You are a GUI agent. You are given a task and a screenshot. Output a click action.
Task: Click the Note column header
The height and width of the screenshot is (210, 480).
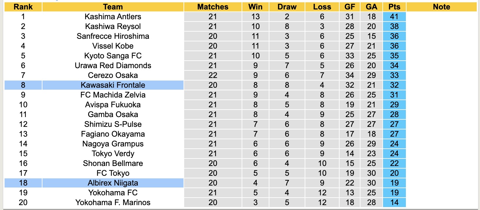pos(441,7)
